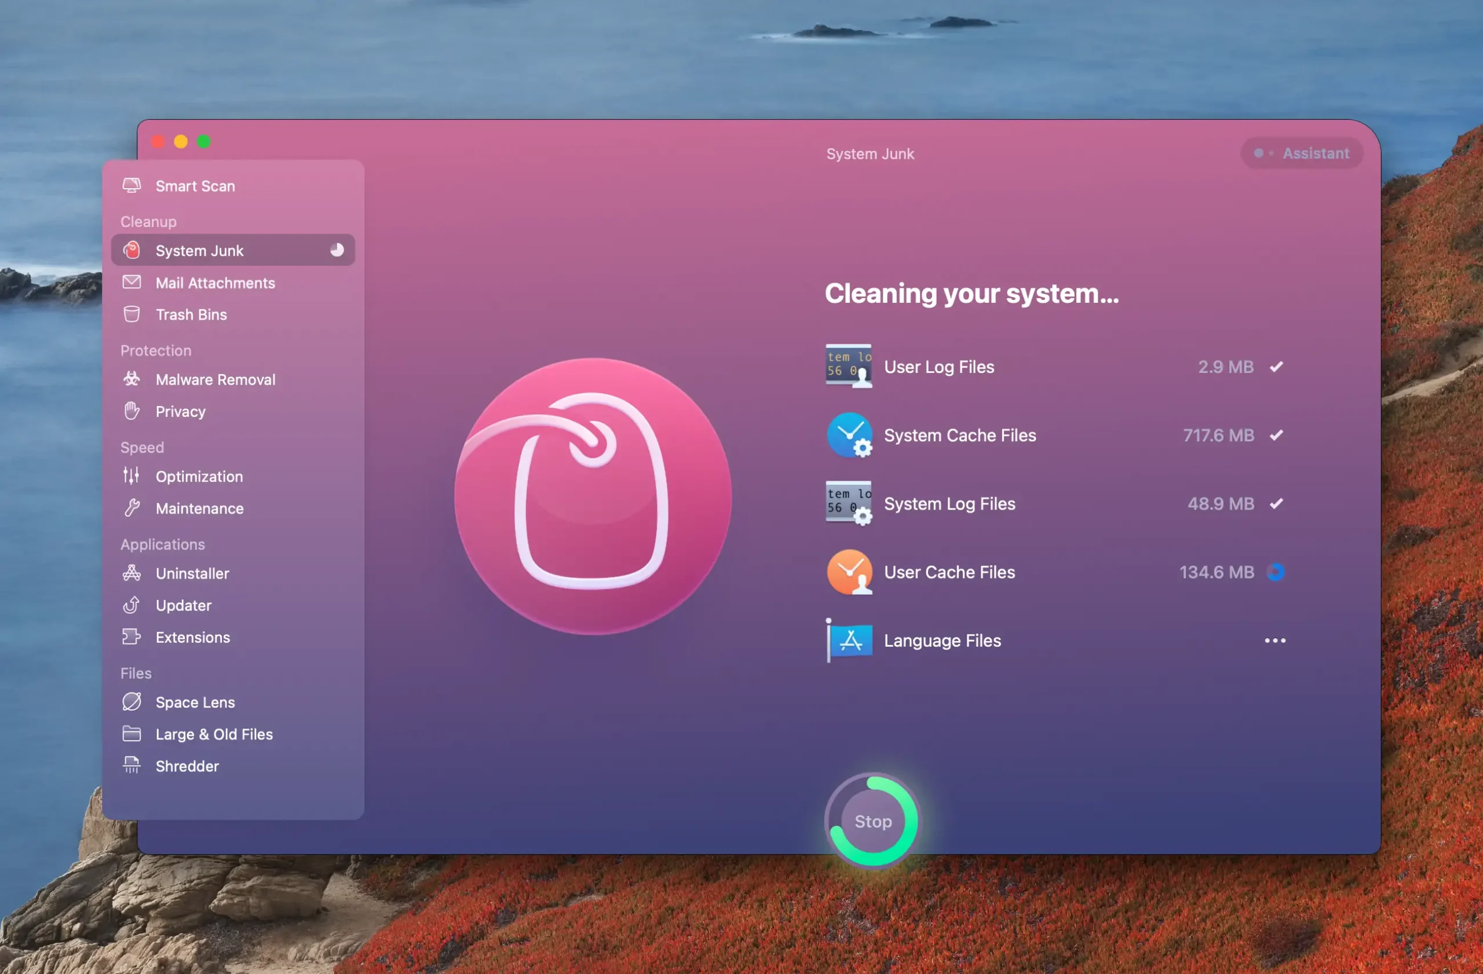
Task: Click the System Cache Files checkmark
Action: [1276, 435]
